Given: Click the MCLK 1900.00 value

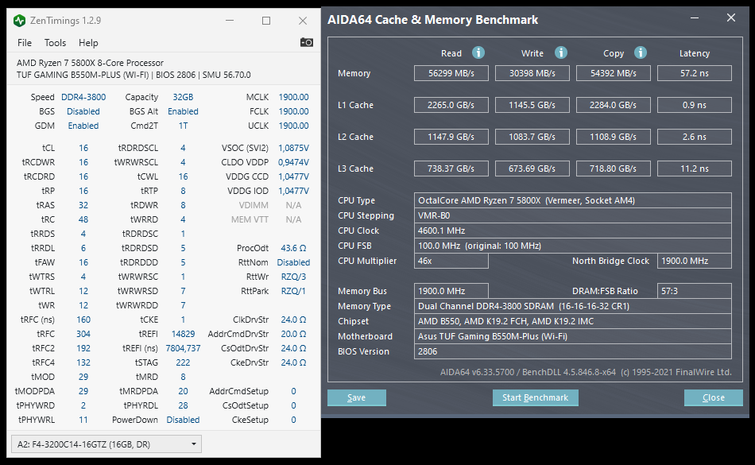Looking at the screenshot, I should point(294,97).
